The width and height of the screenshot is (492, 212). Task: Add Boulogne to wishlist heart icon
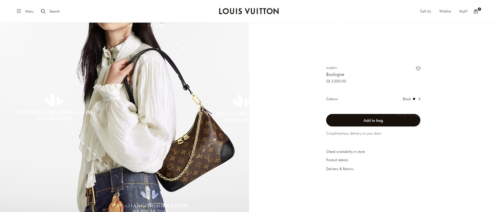pyautogui.click(x=418, y=68)
